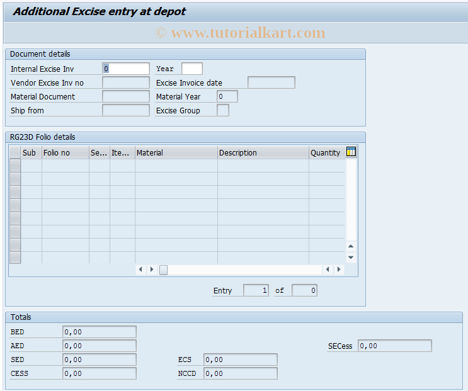Click the Internal Excise Inv input field
468x391 pixels.
point(125,69)
